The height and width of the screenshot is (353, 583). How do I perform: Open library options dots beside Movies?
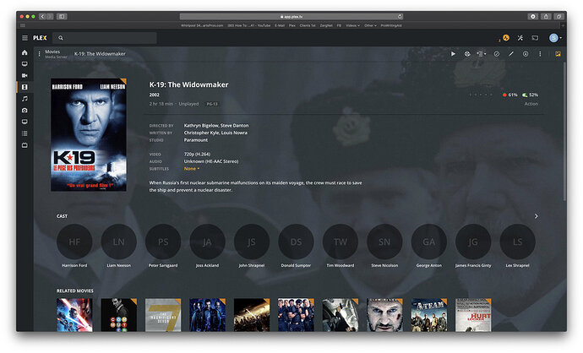click(39, 54)
